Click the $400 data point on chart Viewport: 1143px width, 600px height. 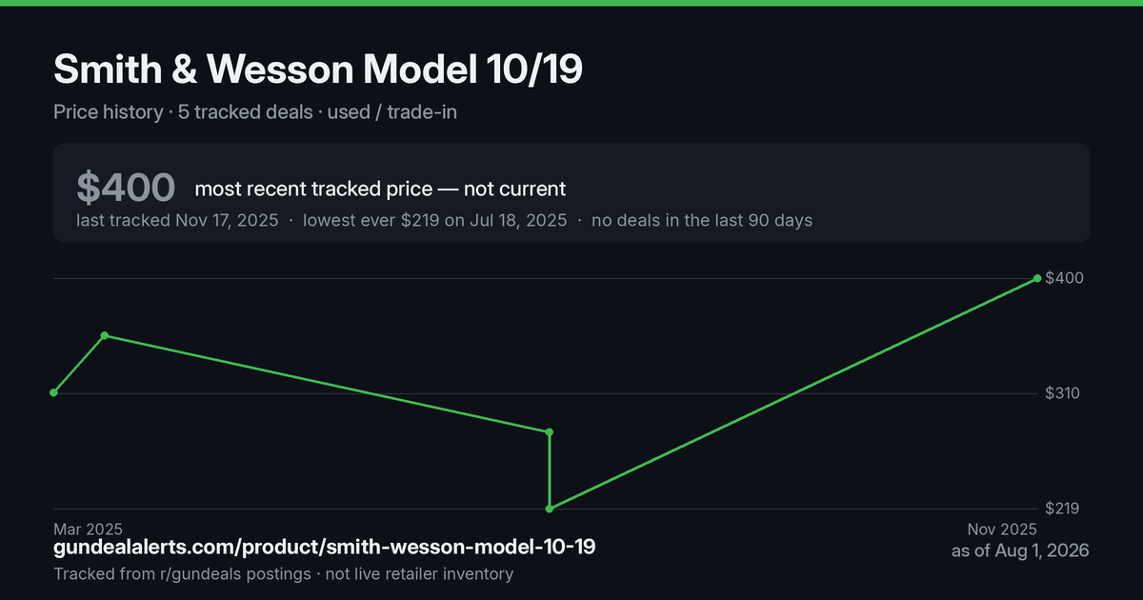point(1037,278)
